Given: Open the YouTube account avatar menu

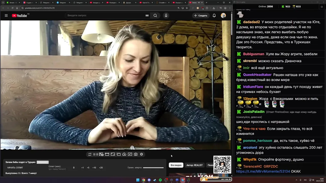Looking at the screenshot, I should coord(223,16).
